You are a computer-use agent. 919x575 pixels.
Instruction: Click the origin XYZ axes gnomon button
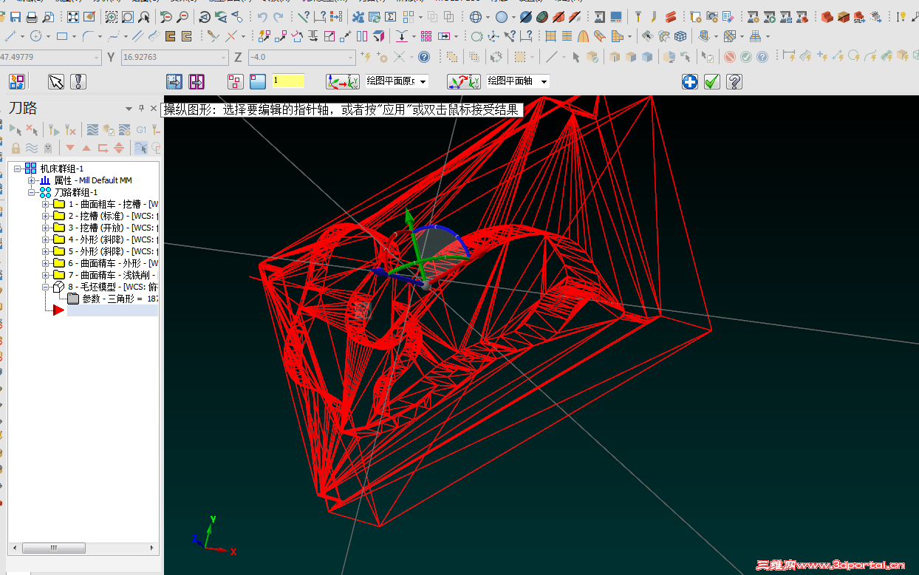coord(343,81)
